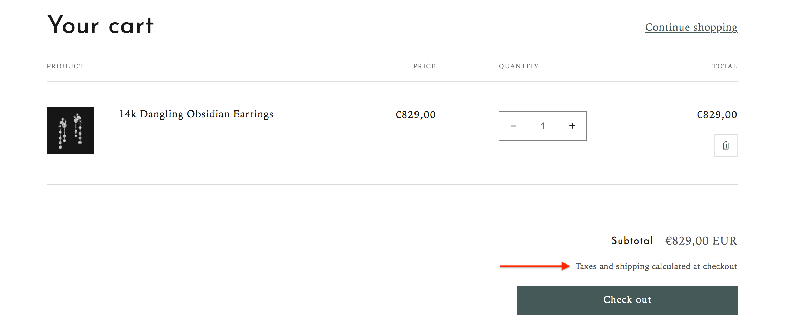This screenshot has width=785, height=329.
Task: Click the Subtotal label
Action: 632,240
